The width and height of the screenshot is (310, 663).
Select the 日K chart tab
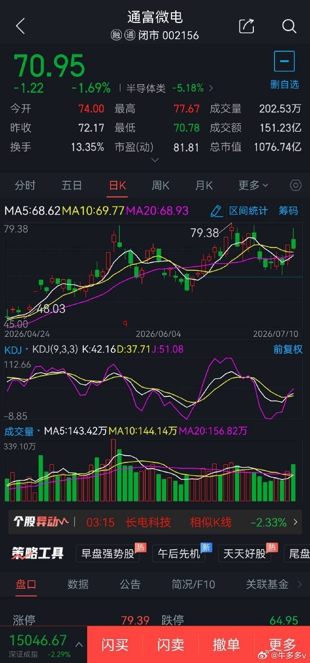point(117,185)
